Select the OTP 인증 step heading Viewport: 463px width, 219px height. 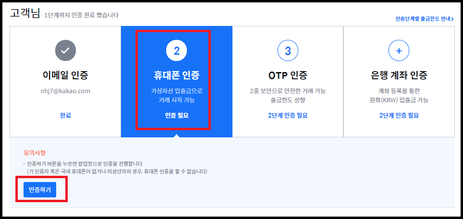point(288,76)
